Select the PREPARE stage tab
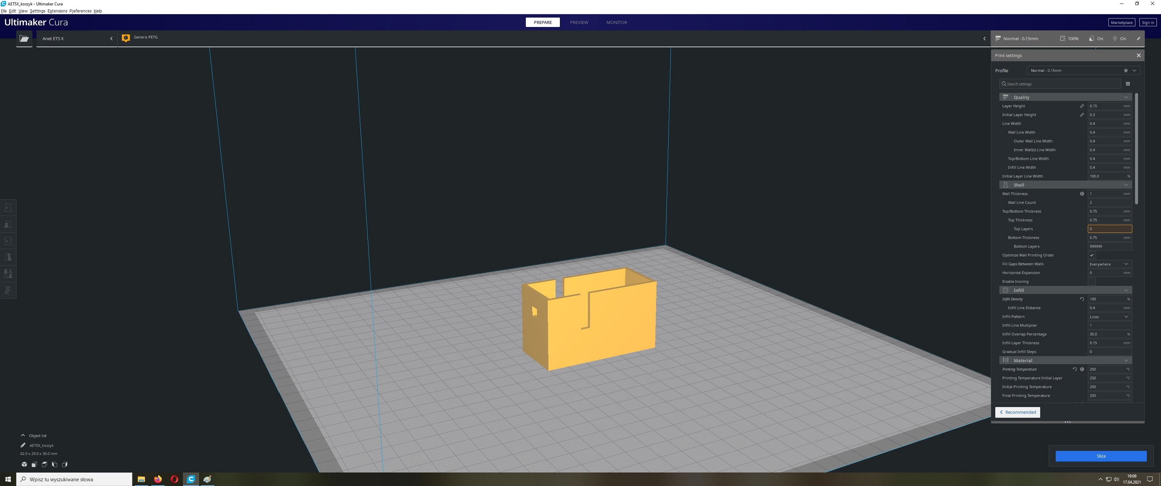 (543, 22)
